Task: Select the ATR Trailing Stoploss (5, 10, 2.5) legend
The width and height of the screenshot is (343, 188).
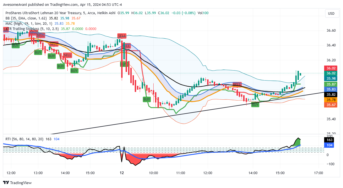Action: pyautogui.click(x=32, y=29)
